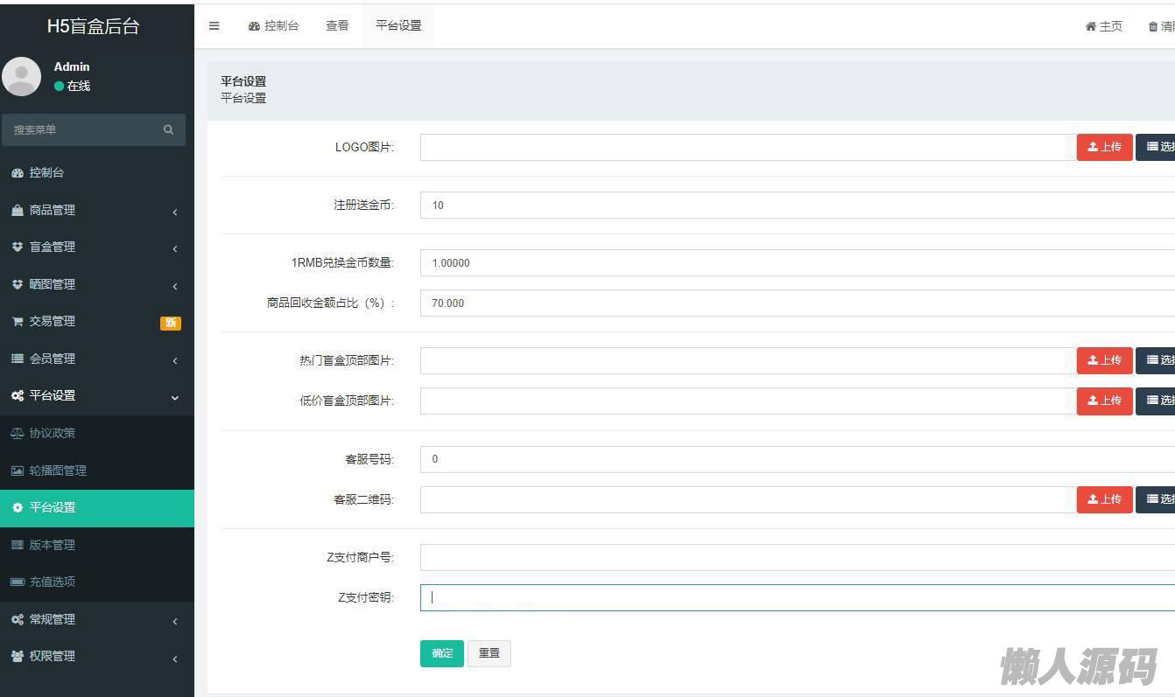The width and height of the screenshot is (1175, 697).
Task: Click the hamburger menu toggle icon
Action: [x=214, y=26]
